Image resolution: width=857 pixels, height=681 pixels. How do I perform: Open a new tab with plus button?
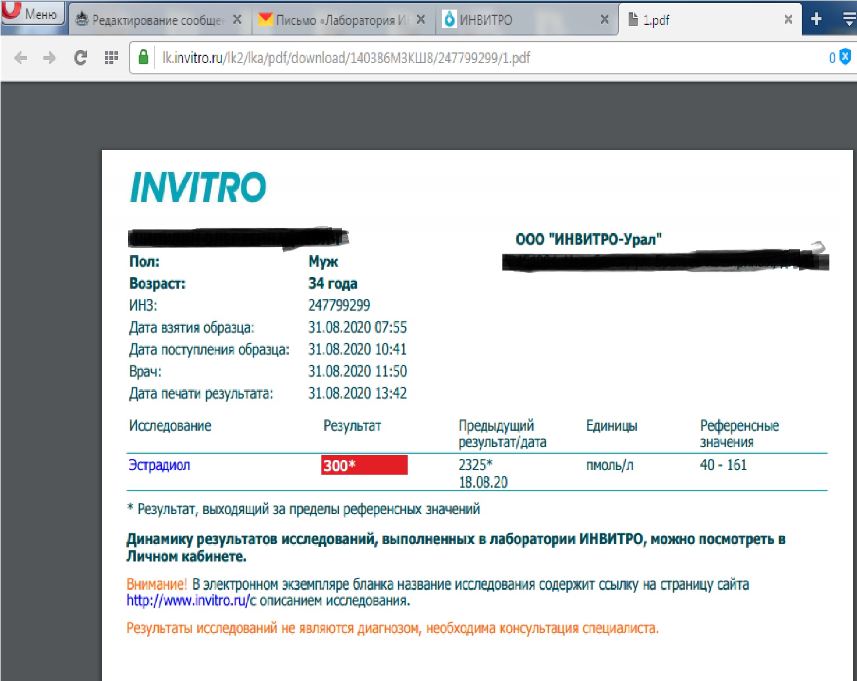tap(816, 20)
